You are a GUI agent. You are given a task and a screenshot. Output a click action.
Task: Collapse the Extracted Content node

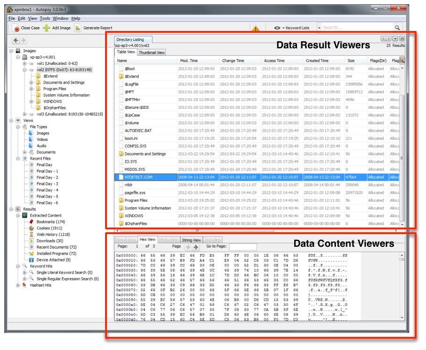17,215
